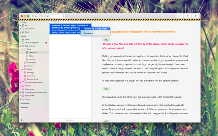Select the Archive sheet icon
Image resolution: width=218 pixels, height=136 pixels.
pyautogui.click(x=27, y=59)
